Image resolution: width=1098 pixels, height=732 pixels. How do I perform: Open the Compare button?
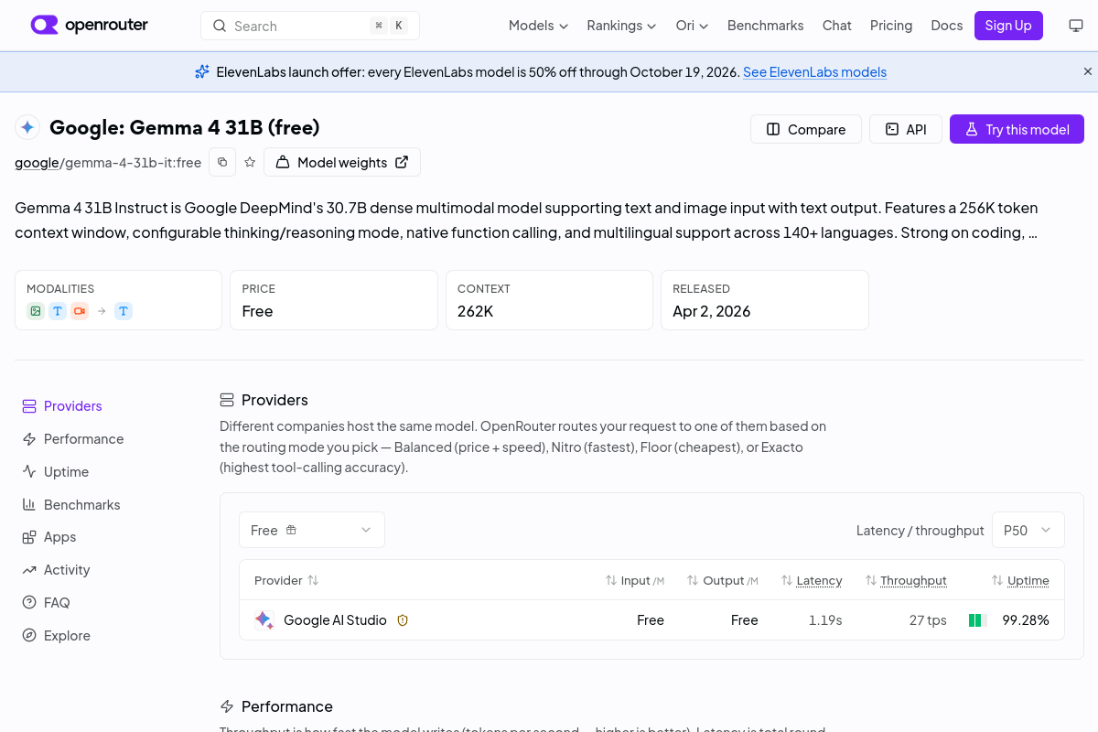[806, 129]
